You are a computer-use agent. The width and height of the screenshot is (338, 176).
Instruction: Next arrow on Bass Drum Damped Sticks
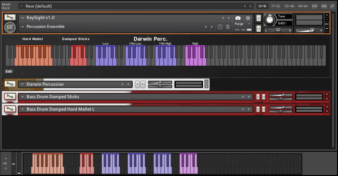coord(249,97)
